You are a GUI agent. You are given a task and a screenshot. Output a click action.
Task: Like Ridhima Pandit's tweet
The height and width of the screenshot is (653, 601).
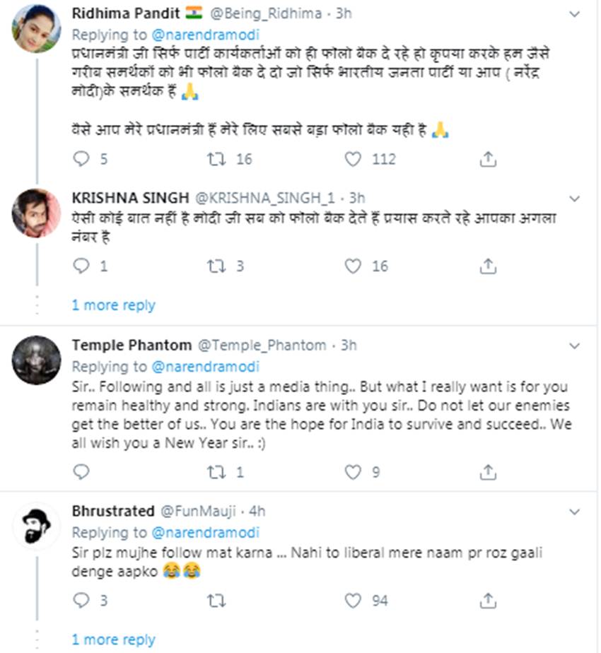click(x=353, y=160)
